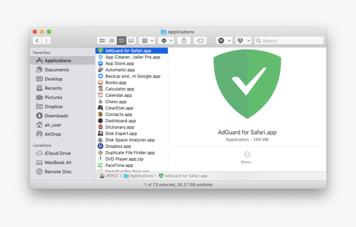
Task: Open the gear Action menu
Action: tap(166, 40)
